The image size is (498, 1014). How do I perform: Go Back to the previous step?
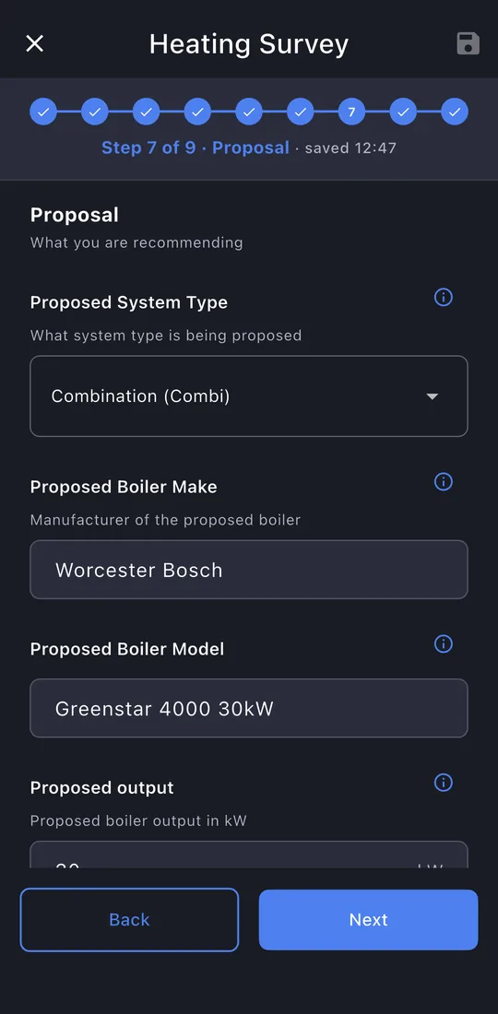pos(129,920)
